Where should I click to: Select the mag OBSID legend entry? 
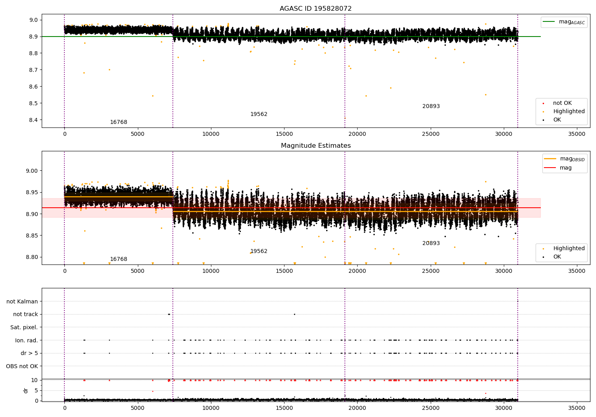pyautogui.click(x=564, y=159)
